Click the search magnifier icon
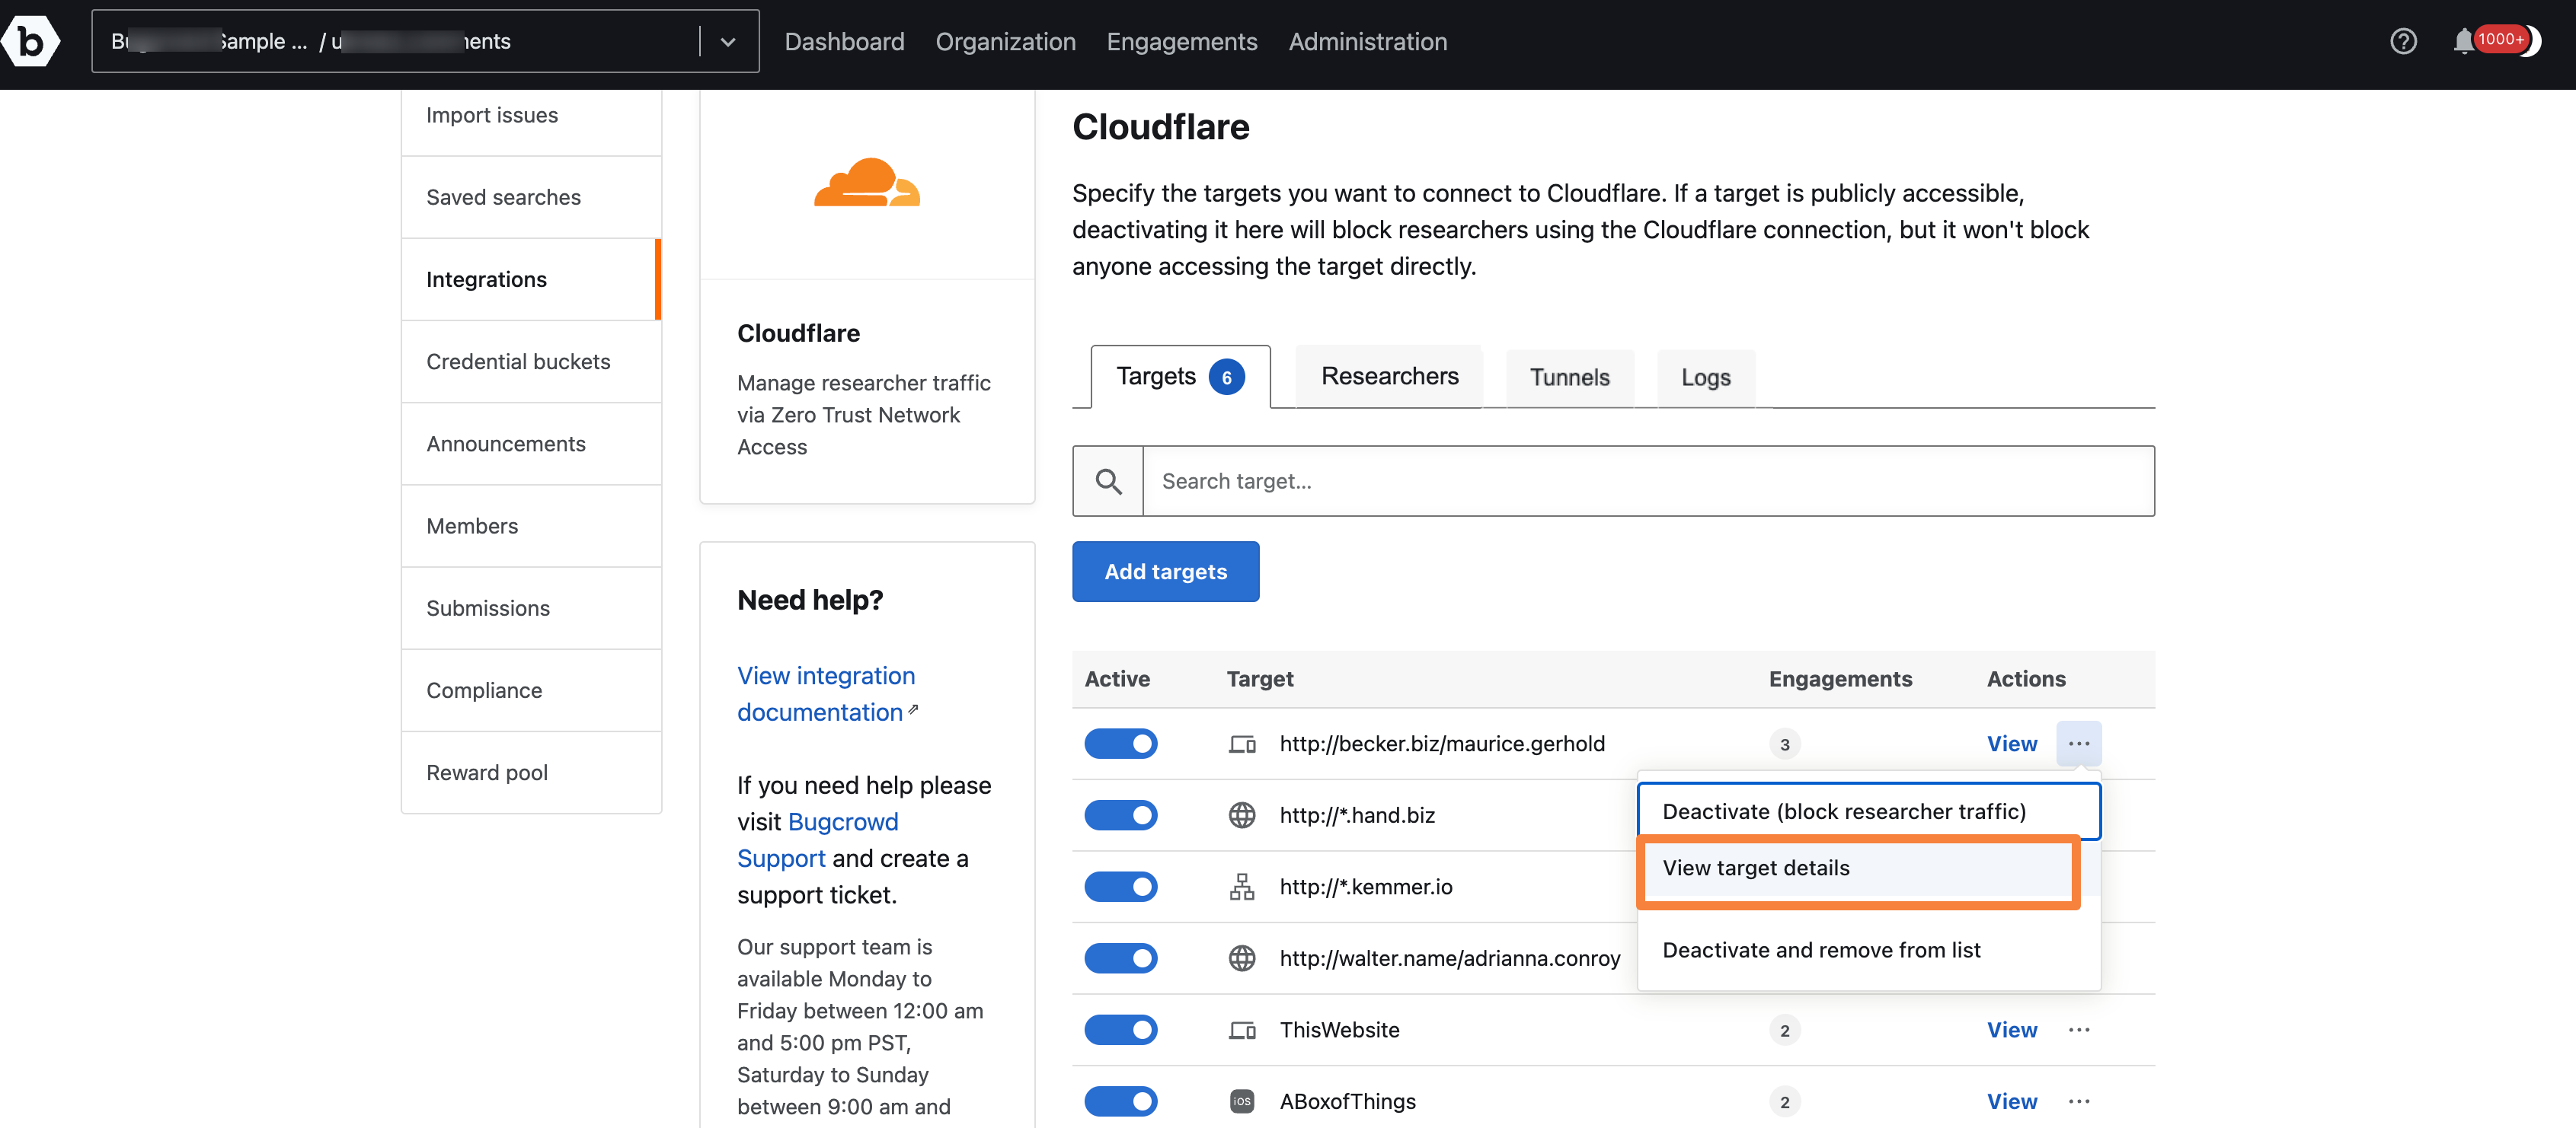 click(1108, 480)
